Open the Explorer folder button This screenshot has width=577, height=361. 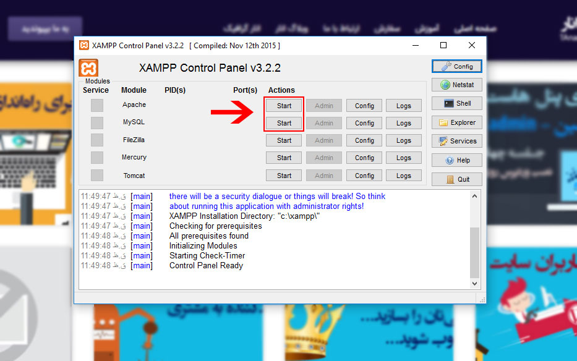pos(456,122)
